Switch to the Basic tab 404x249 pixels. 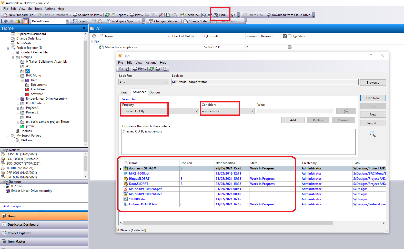coord(124,92)
